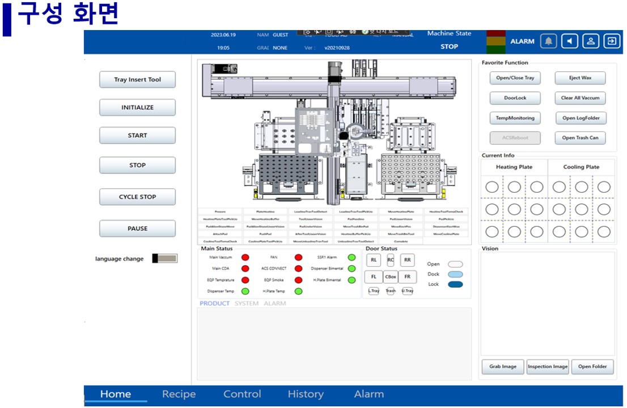Click the Lock dark blue swatch
The width and height of the screenshot is (627, 408).
pyautogui.click(x=455, y=284)
